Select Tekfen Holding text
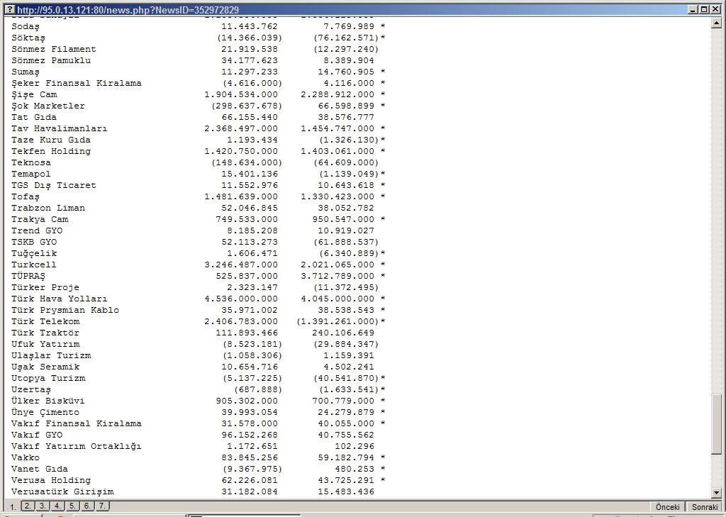 click(51, 151)
